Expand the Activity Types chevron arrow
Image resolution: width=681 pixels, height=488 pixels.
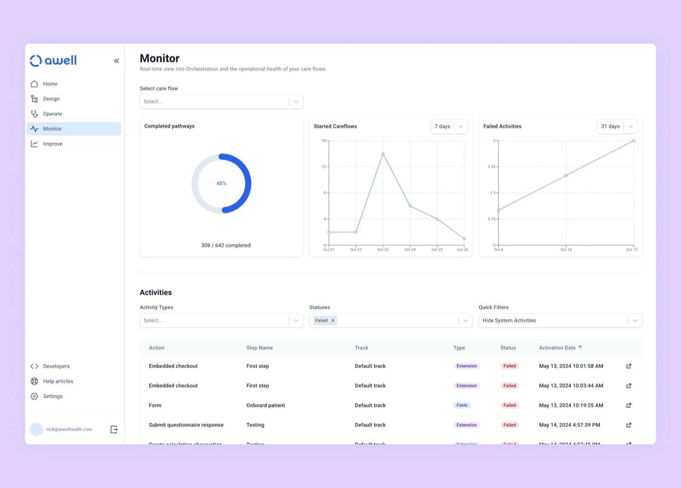(x=296, y=321)
